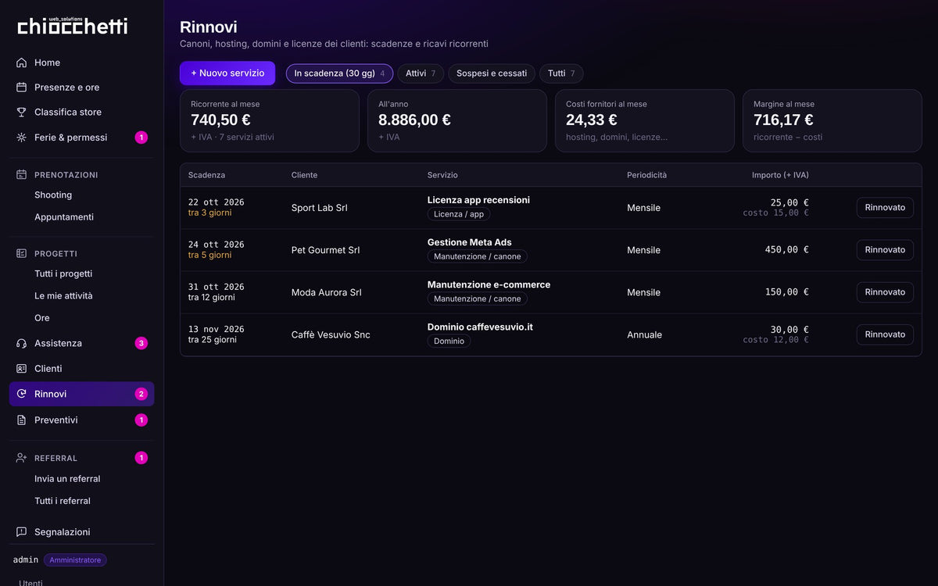938x586 pixels.
Task: Switch to the Attivi filter tab
Action: click(x=421, y=73)
